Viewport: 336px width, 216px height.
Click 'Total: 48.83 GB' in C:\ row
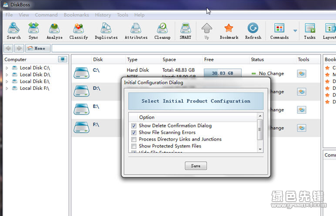[178, 70]
